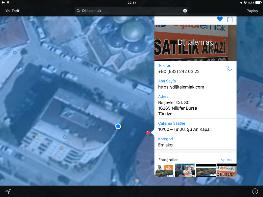Open the first photo thumbnail under Fotoğraflar
The height and width of the screenshot is (197, 263).
click(x=164, y=170)
